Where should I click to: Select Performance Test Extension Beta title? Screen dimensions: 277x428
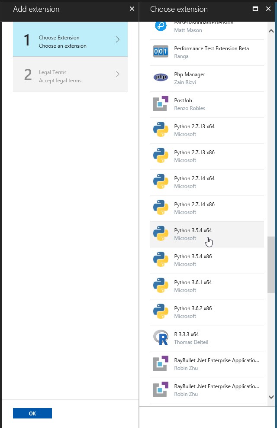pos(211,49)
